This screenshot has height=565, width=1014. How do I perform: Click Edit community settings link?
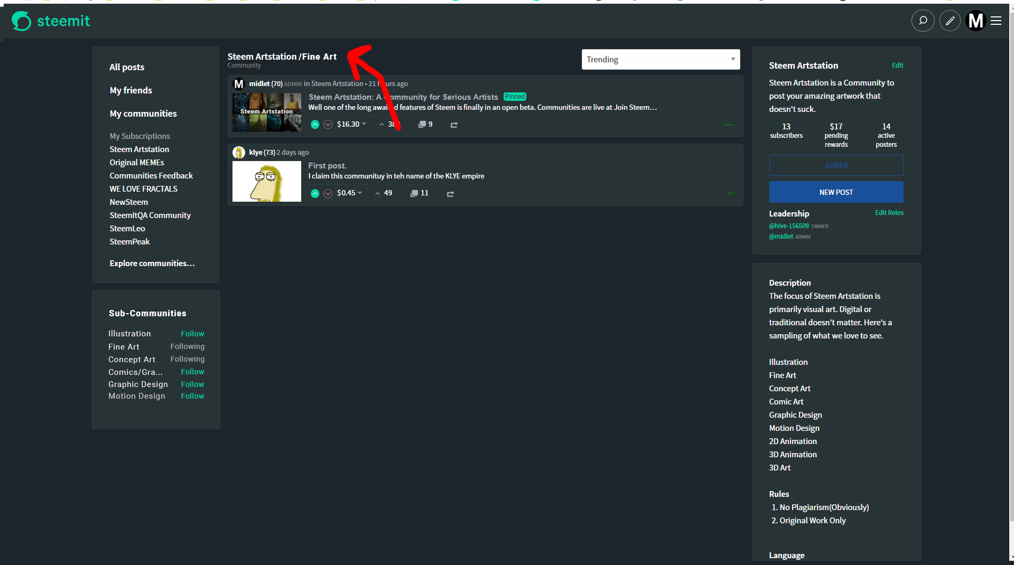[x=897, y=65]
